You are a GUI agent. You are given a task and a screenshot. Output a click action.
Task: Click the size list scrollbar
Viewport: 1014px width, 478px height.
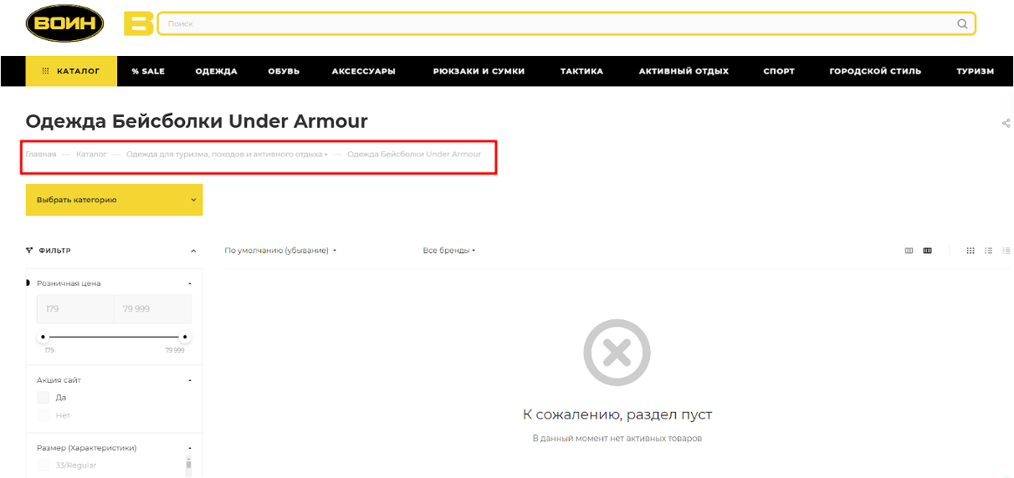pyautogui.click(x=189, y=465)
